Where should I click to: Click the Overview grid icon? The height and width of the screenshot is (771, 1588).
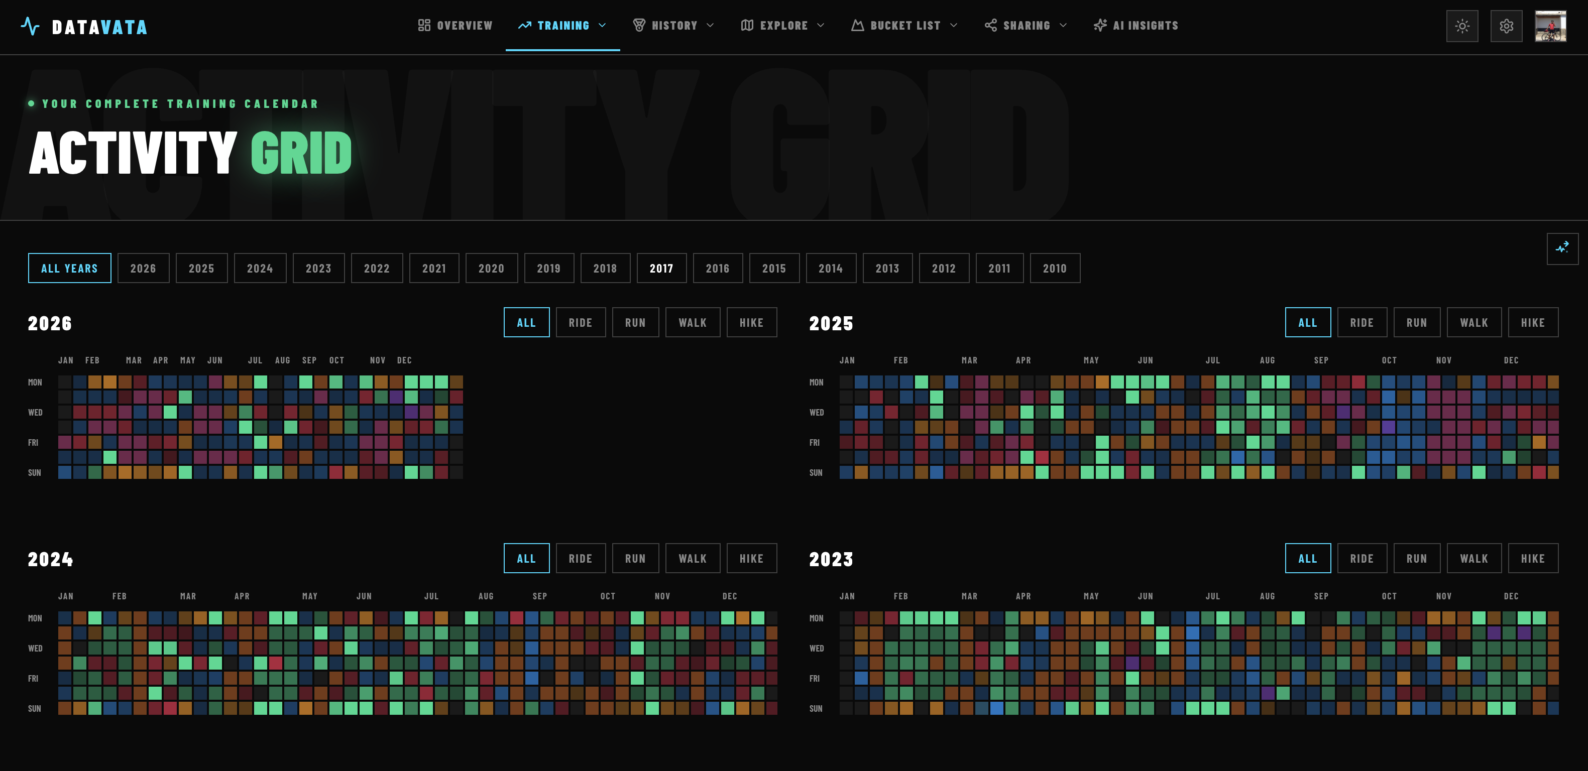[x=424, y=25]
